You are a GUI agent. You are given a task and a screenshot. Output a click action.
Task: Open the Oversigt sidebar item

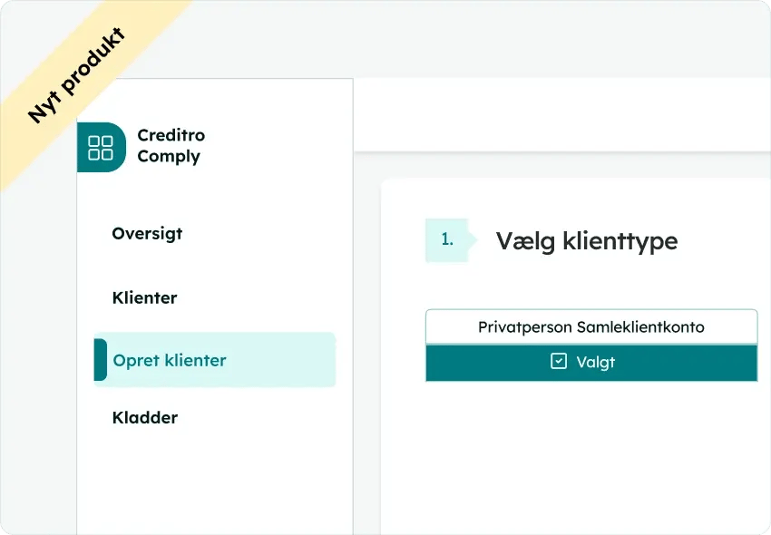(147, 233)
